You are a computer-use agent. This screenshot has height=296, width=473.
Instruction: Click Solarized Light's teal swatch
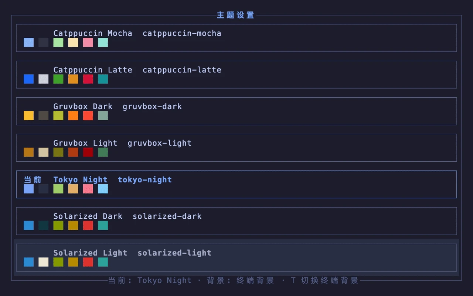(x=103, y=262)
